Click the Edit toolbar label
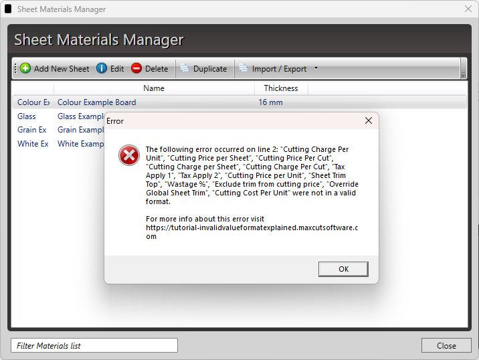Image resolution: width=479 pixels, height=360 pixels. point(117,69)
